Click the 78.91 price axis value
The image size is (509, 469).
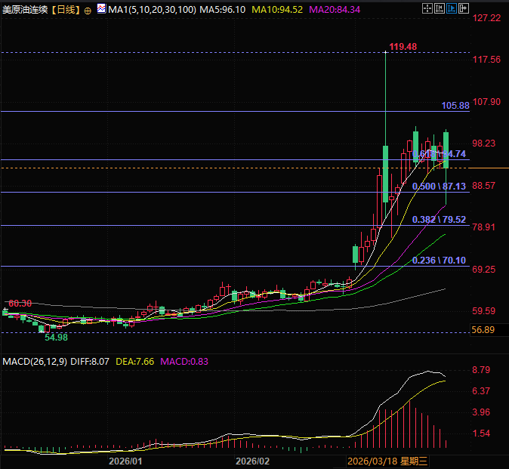point(483,227)
